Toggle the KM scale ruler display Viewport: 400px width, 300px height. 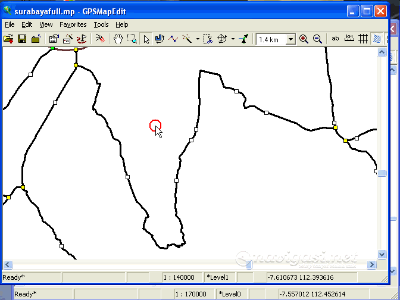coord(349,39)
